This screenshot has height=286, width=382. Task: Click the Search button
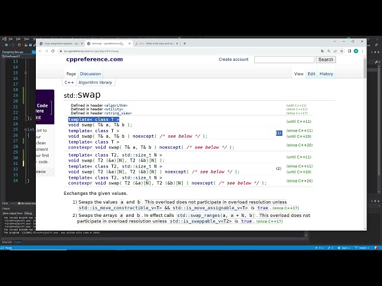326,60
